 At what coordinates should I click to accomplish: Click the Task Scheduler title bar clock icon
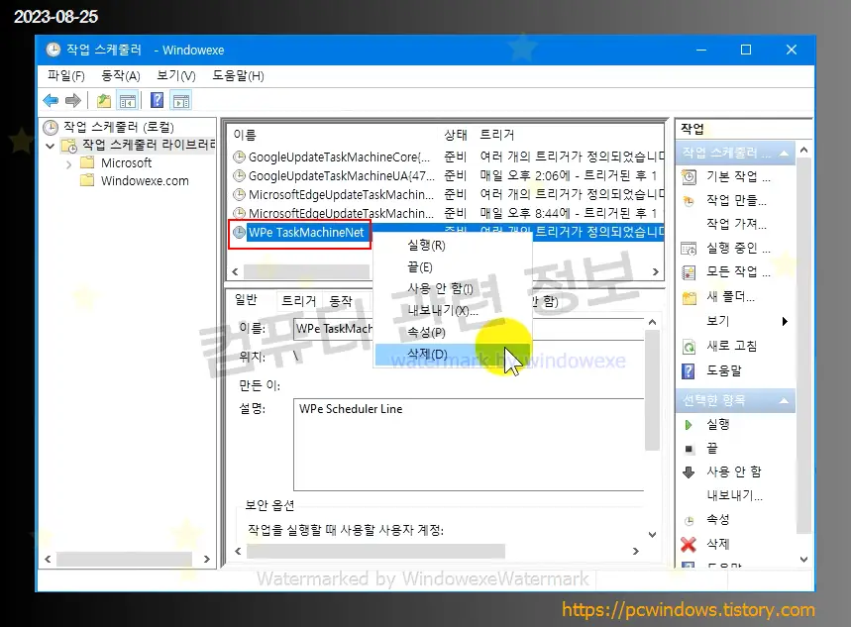click(53, 50)
